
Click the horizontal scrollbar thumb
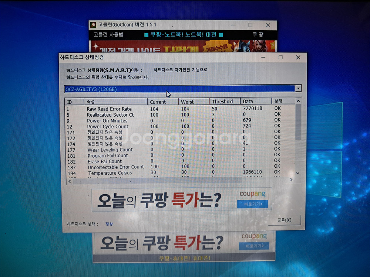coord(157,181)
